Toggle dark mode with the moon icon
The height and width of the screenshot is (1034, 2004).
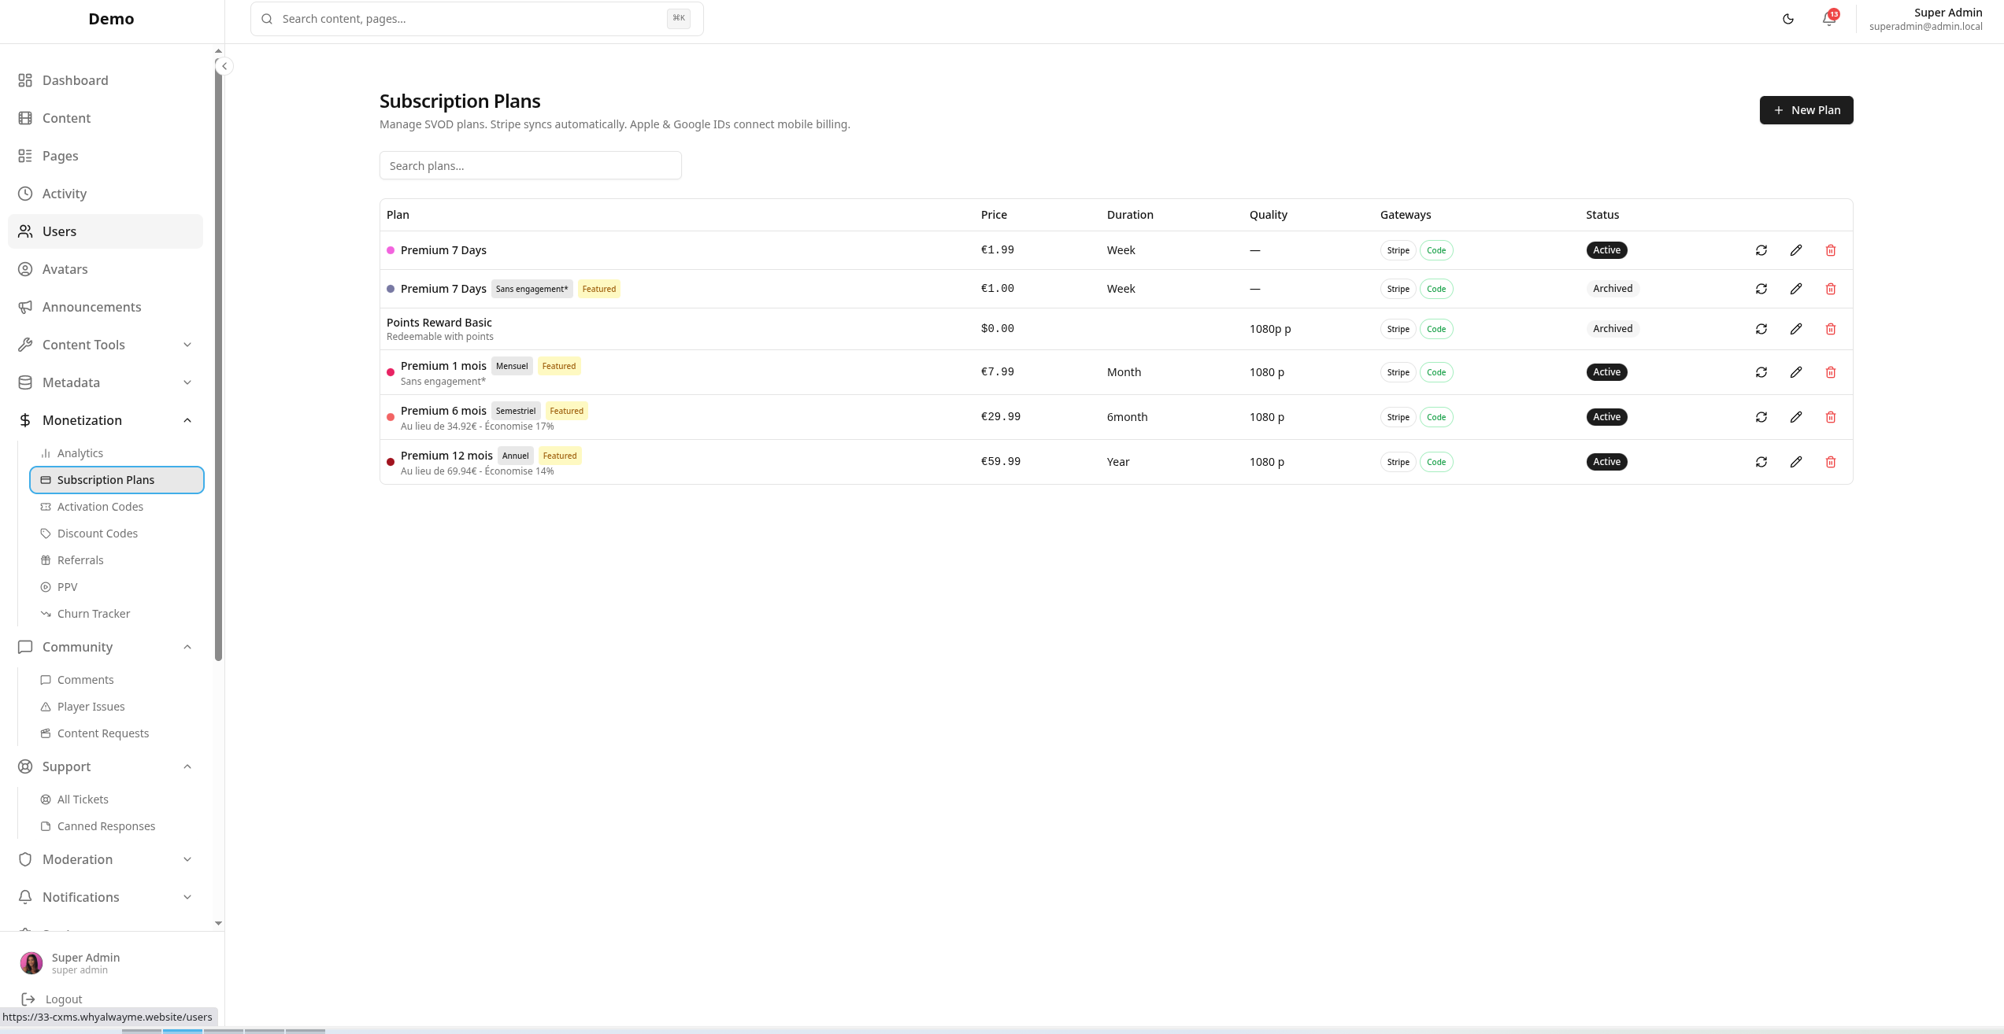[x=1787, y=18]
